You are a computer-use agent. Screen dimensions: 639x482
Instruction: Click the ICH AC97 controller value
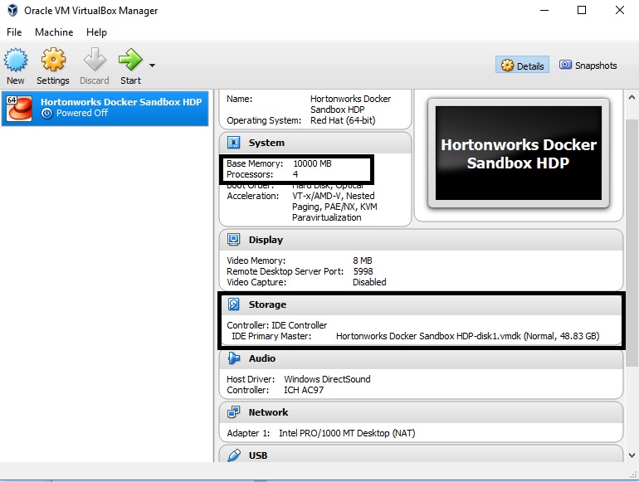click(x=304, y=390)
